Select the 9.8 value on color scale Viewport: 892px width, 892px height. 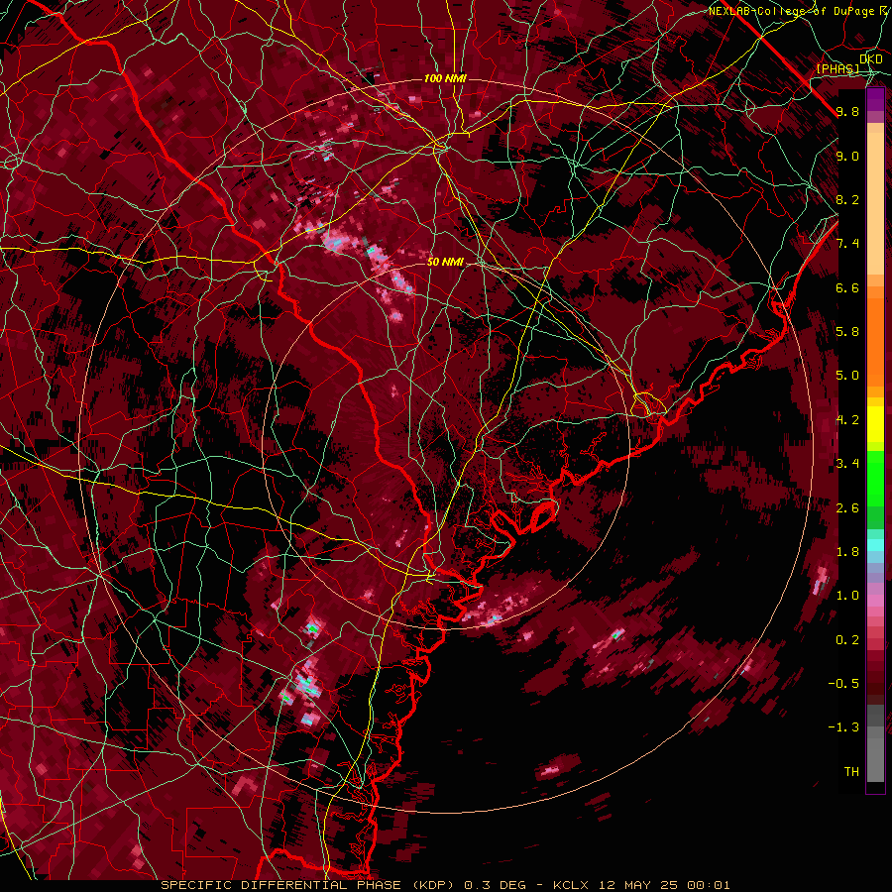(x=847, y=112)
